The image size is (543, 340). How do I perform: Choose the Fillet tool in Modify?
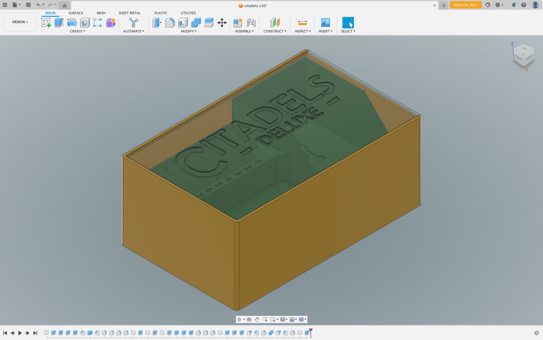pos(170,23)
